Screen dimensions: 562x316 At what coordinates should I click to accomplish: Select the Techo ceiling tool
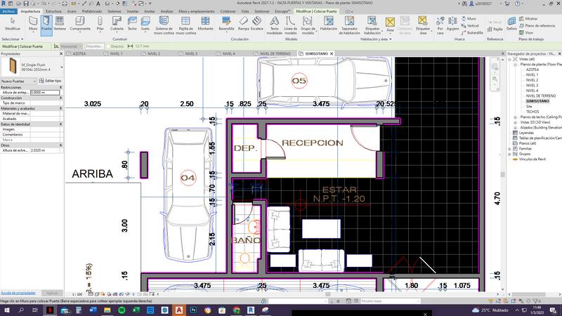click(x=132, y=24)
